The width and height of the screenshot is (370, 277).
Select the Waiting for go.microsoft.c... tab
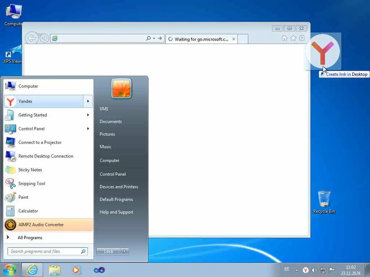point(201,39)
